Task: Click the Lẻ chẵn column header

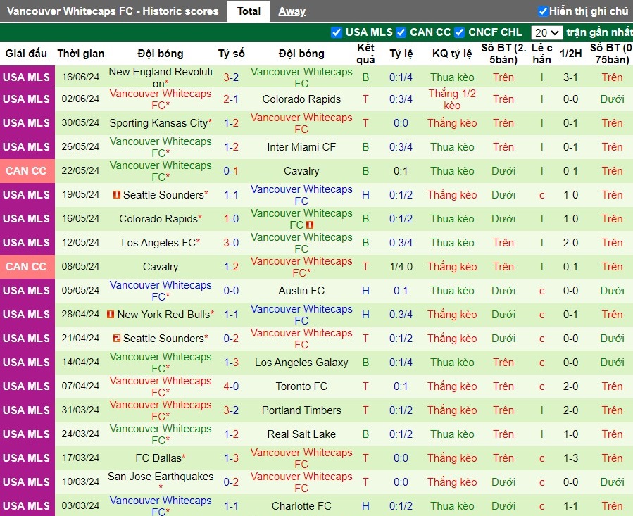Action: 541,54
